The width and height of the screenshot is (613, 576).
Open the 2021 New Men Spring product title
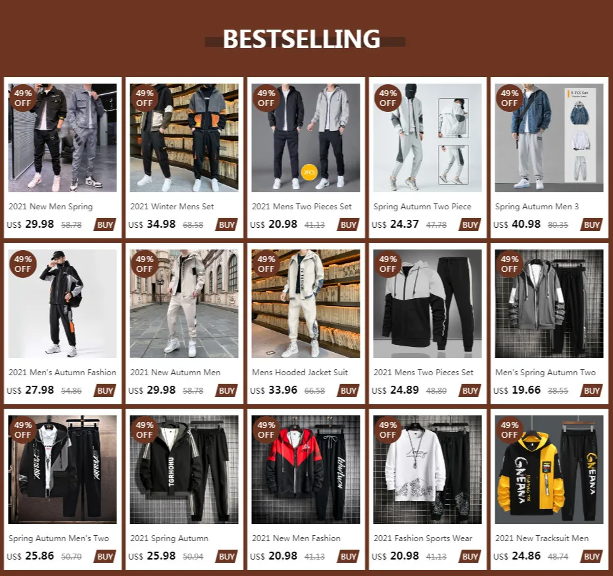[x=51, y=207]
